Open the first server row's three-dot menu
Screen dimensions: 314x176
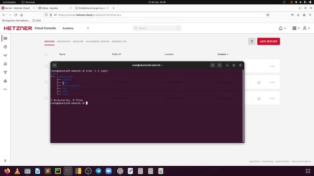click(272, 66)
